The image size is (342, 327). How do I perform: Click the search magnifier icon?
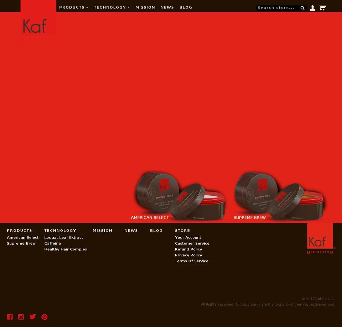[302, 8]
